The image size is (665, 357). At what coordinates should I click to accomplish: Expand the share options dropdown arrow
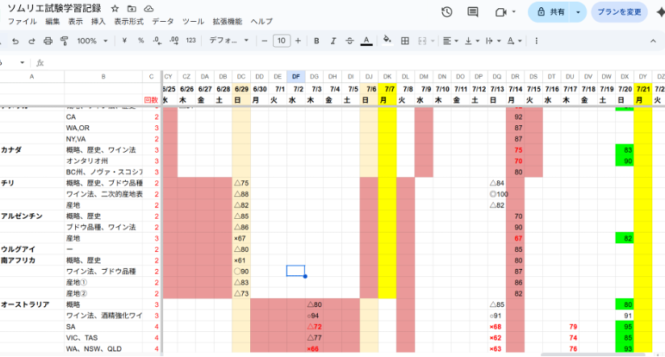coord(578,12)
